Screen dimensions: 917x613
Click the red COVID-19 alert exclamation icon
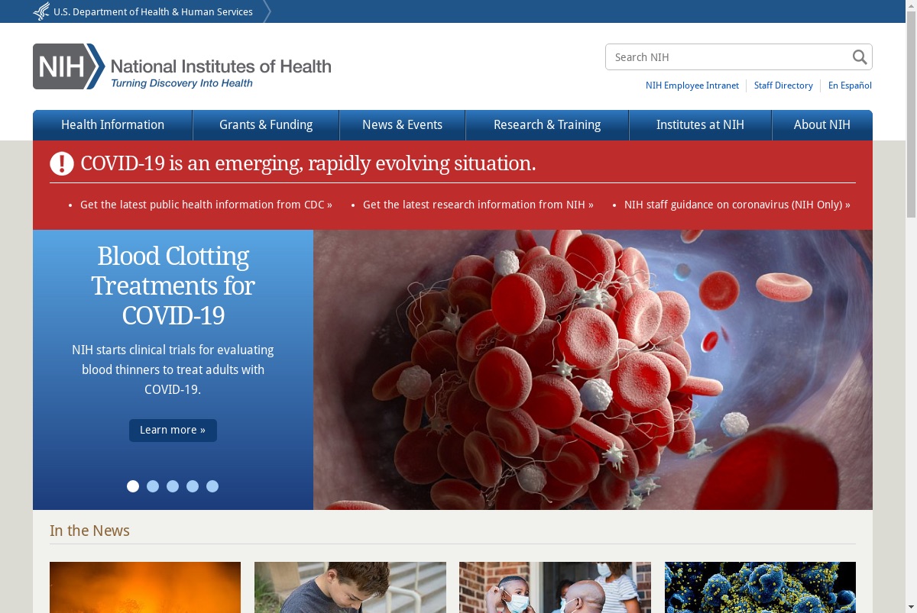(62, 163)
